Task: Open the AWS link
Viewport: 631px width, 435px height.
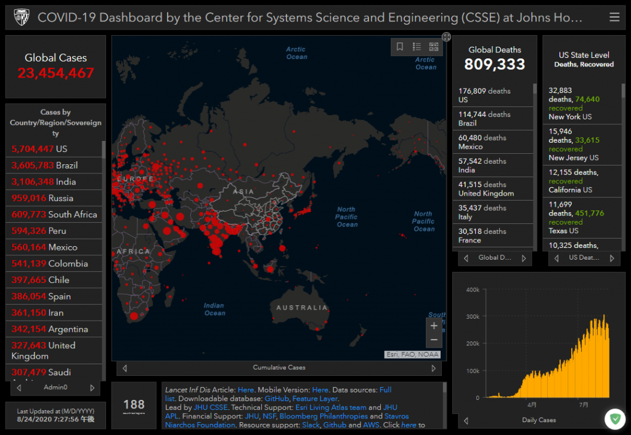Action: pos(371,425)
